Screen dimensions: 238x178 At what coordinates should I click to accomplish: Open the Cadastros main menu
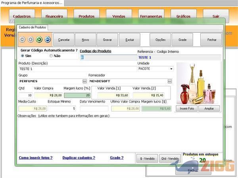tap(21, 16)
